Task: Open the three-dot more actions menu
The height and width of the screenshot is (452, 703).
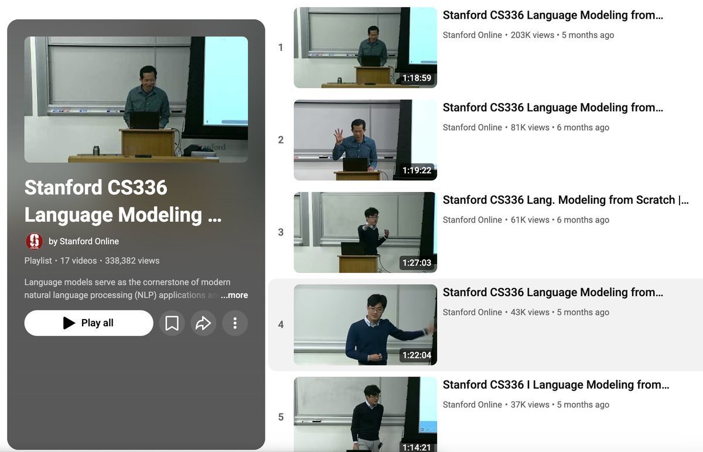Action: 235,323
